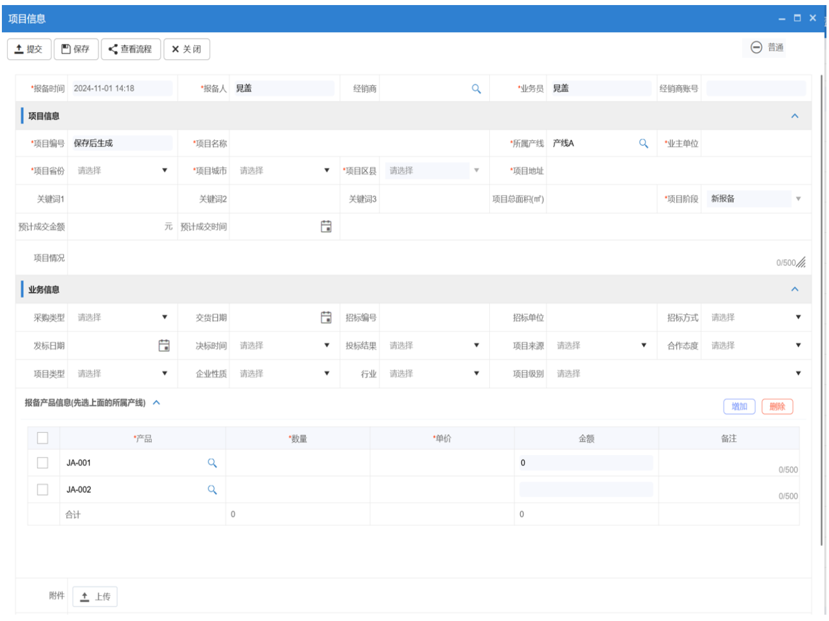Check the JA-002 row checkbox
The image size is (829, 621).
click(x=43, y=490)
